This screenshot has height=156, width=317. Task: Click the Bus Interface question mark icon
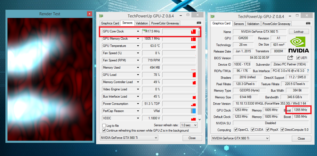[x=308, y=71]
